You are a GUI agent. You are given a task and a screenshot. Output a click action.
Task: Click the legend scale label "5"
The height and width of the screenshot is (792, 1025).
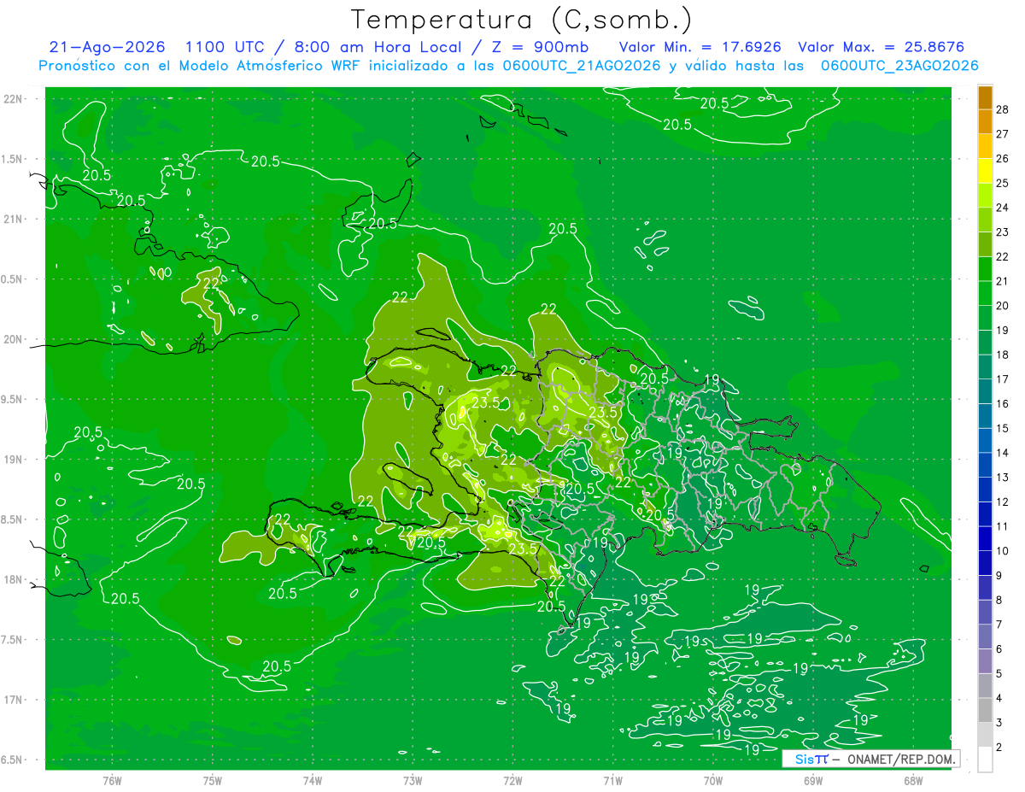[x=1000, y=674]
